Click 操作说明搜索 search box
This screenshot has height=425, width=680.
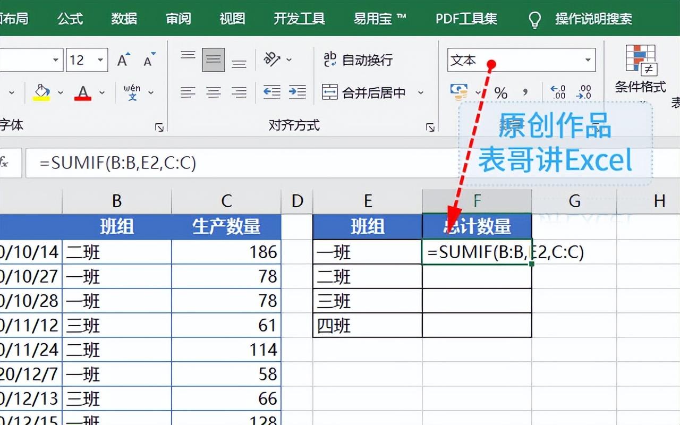point(594,19)
